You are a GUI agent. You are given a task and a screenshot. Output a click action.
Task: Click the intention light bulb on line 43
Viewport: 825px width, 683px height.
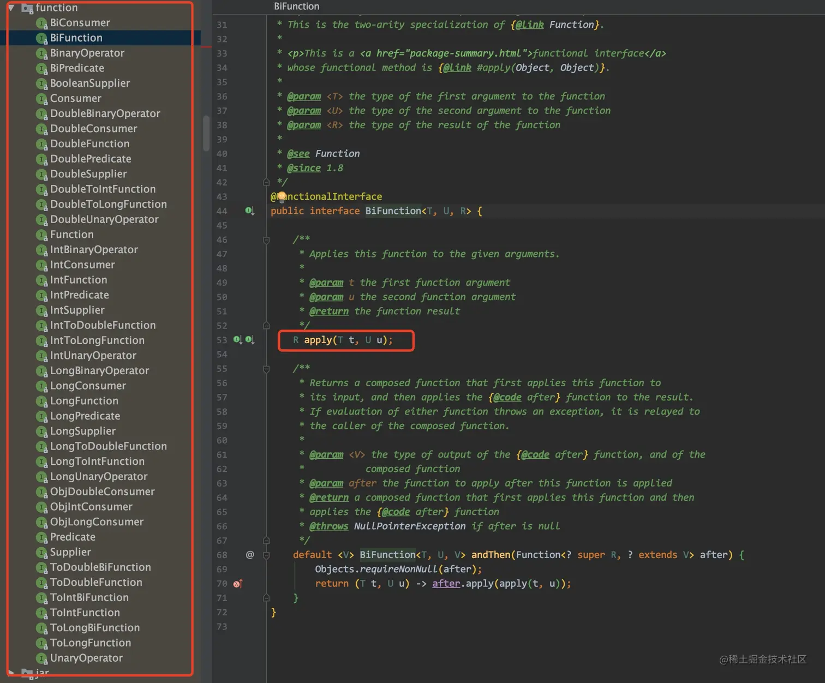pos(282,196)
